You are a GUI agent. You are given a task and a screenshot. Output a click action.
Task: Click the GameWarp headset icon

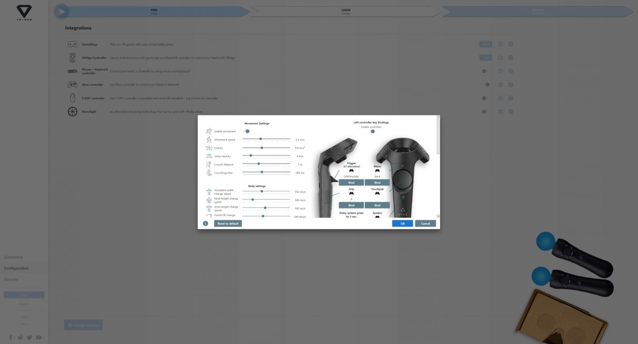click(x=73, y=45)
